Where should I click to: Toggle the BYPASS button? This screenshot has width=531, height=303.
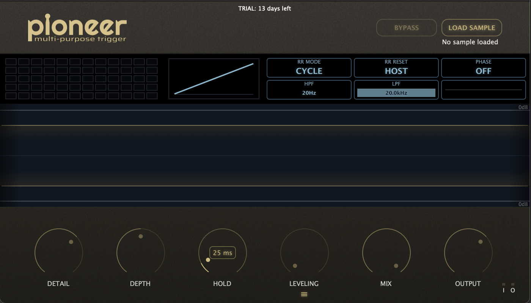coord(406,28)
